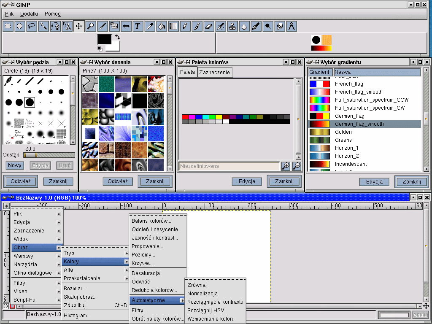The image size is (432, 324).
Task: Click Nowy button in brush dialog
Action: [x=15, y=165]
